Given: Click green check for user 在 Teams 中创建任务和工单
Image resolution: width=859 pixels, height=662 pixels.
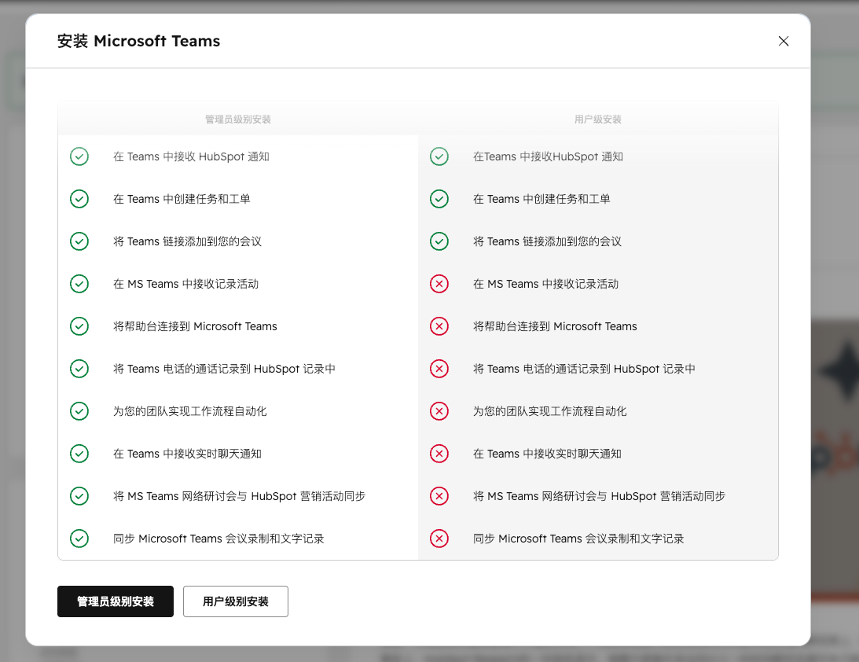Looking at the screenshot, I should point(439,199).
